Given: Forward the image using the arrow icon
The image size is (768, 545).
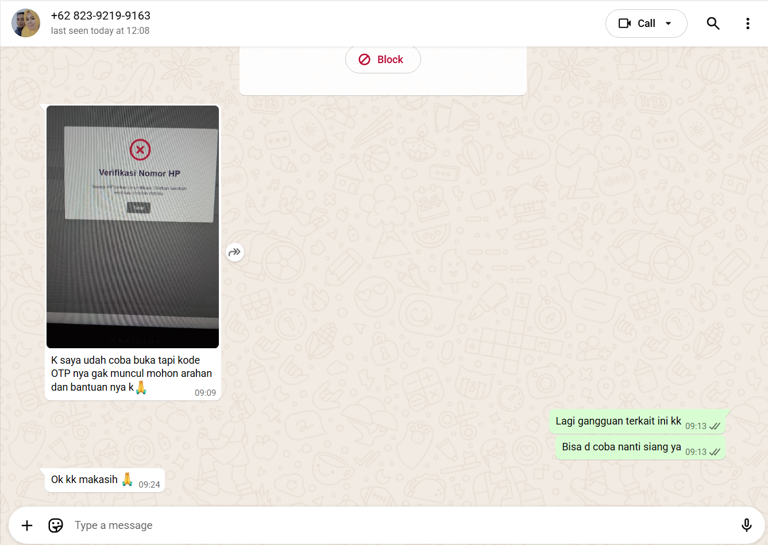Looking at the screenshot, I should [234, 252].
